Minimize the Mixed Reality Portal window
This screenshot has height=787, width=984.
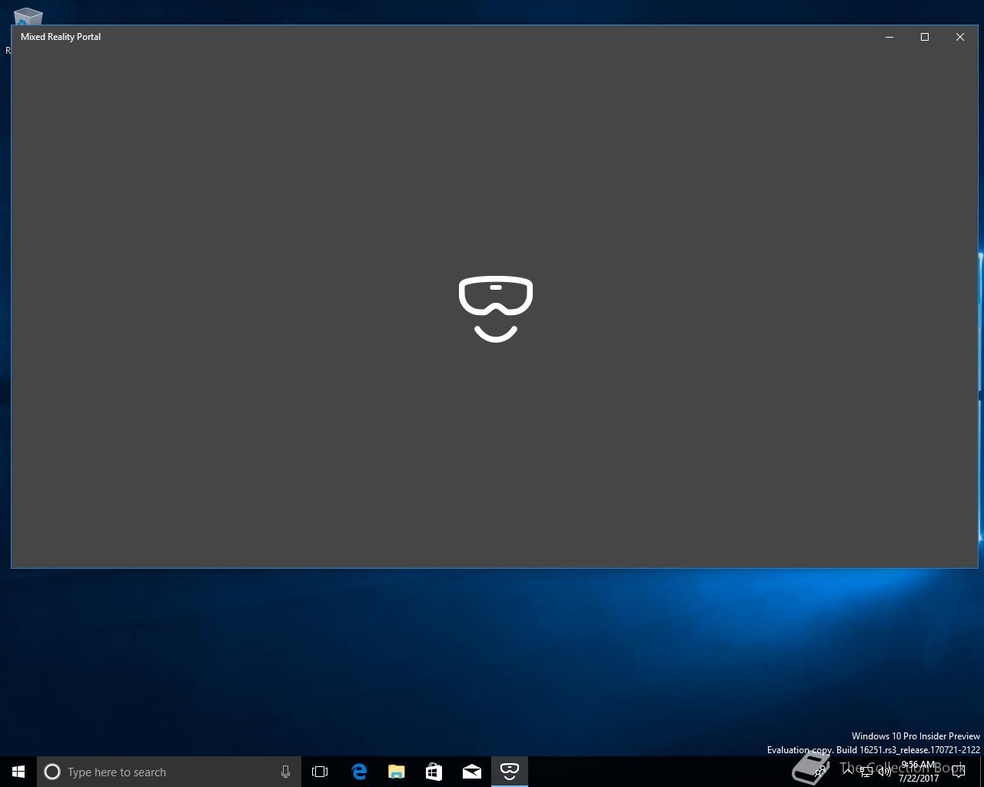point(889,37)
